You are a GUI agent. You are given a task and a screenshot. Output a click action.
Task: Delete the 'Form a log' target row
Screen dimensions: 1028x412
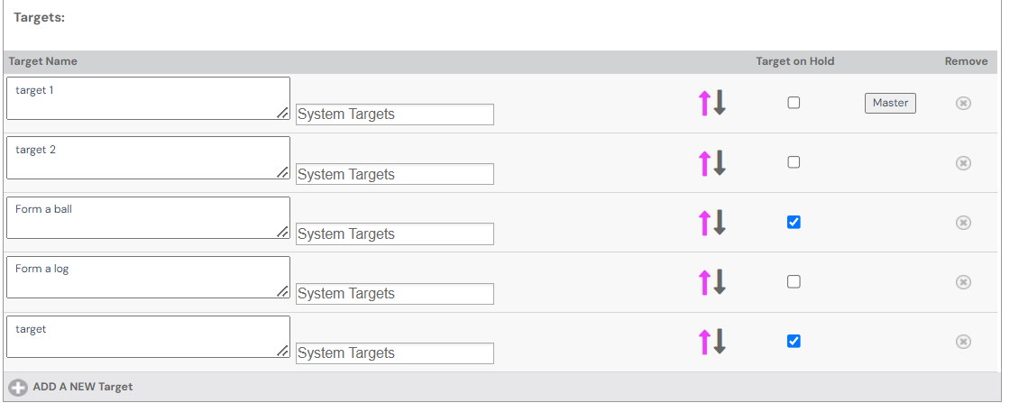(963, 281)
